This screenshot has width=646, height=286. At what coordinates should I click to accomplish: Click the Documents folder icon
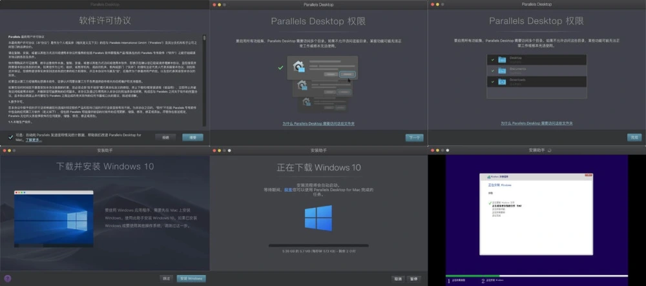pyautogui.click(x=502, y=71)
